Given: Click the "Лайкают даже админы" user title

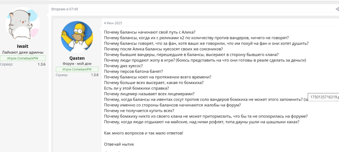Looking at the screenshot, I should [x=23, y=52].
